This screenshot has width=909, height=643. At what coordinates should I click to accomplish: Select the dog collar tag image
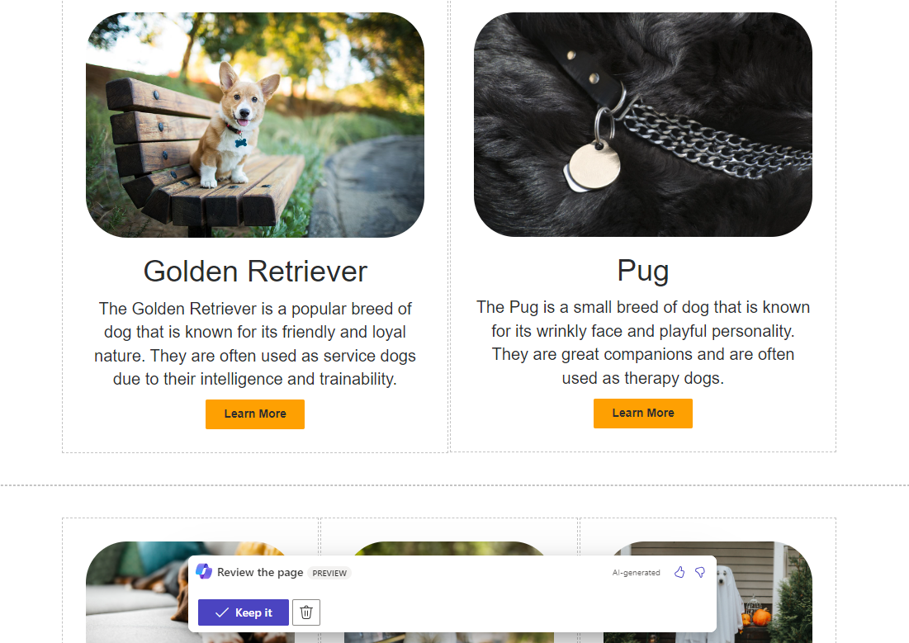coord(643,125)
